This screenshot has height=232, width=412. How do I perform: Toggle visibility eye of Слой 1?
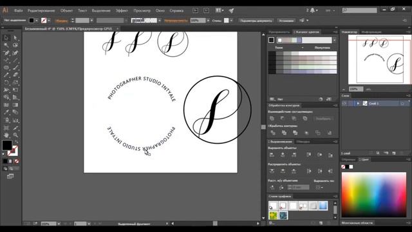point(344,103)
